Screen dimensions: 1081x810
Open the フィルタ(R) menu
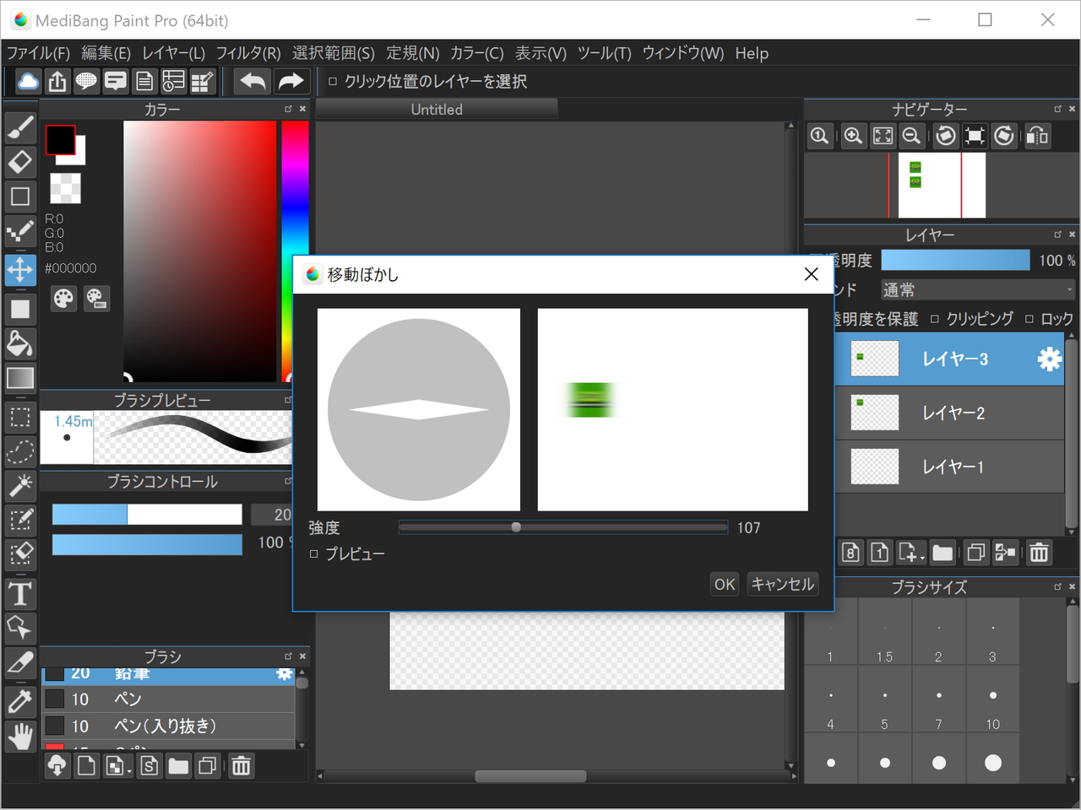pos(248,53)
